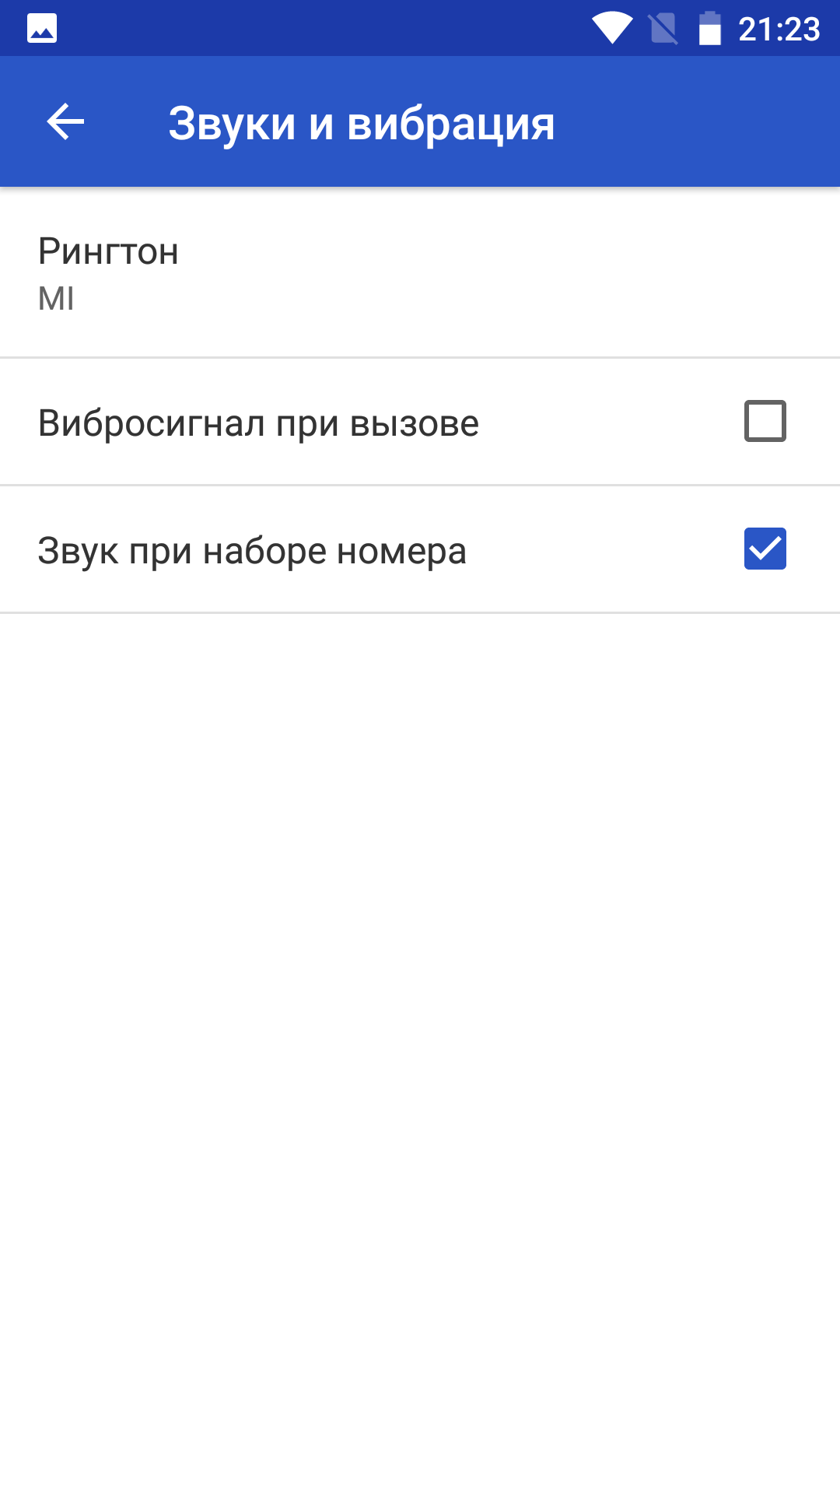
Task: Select the MI ringtone value text
Action: [56, 299]
